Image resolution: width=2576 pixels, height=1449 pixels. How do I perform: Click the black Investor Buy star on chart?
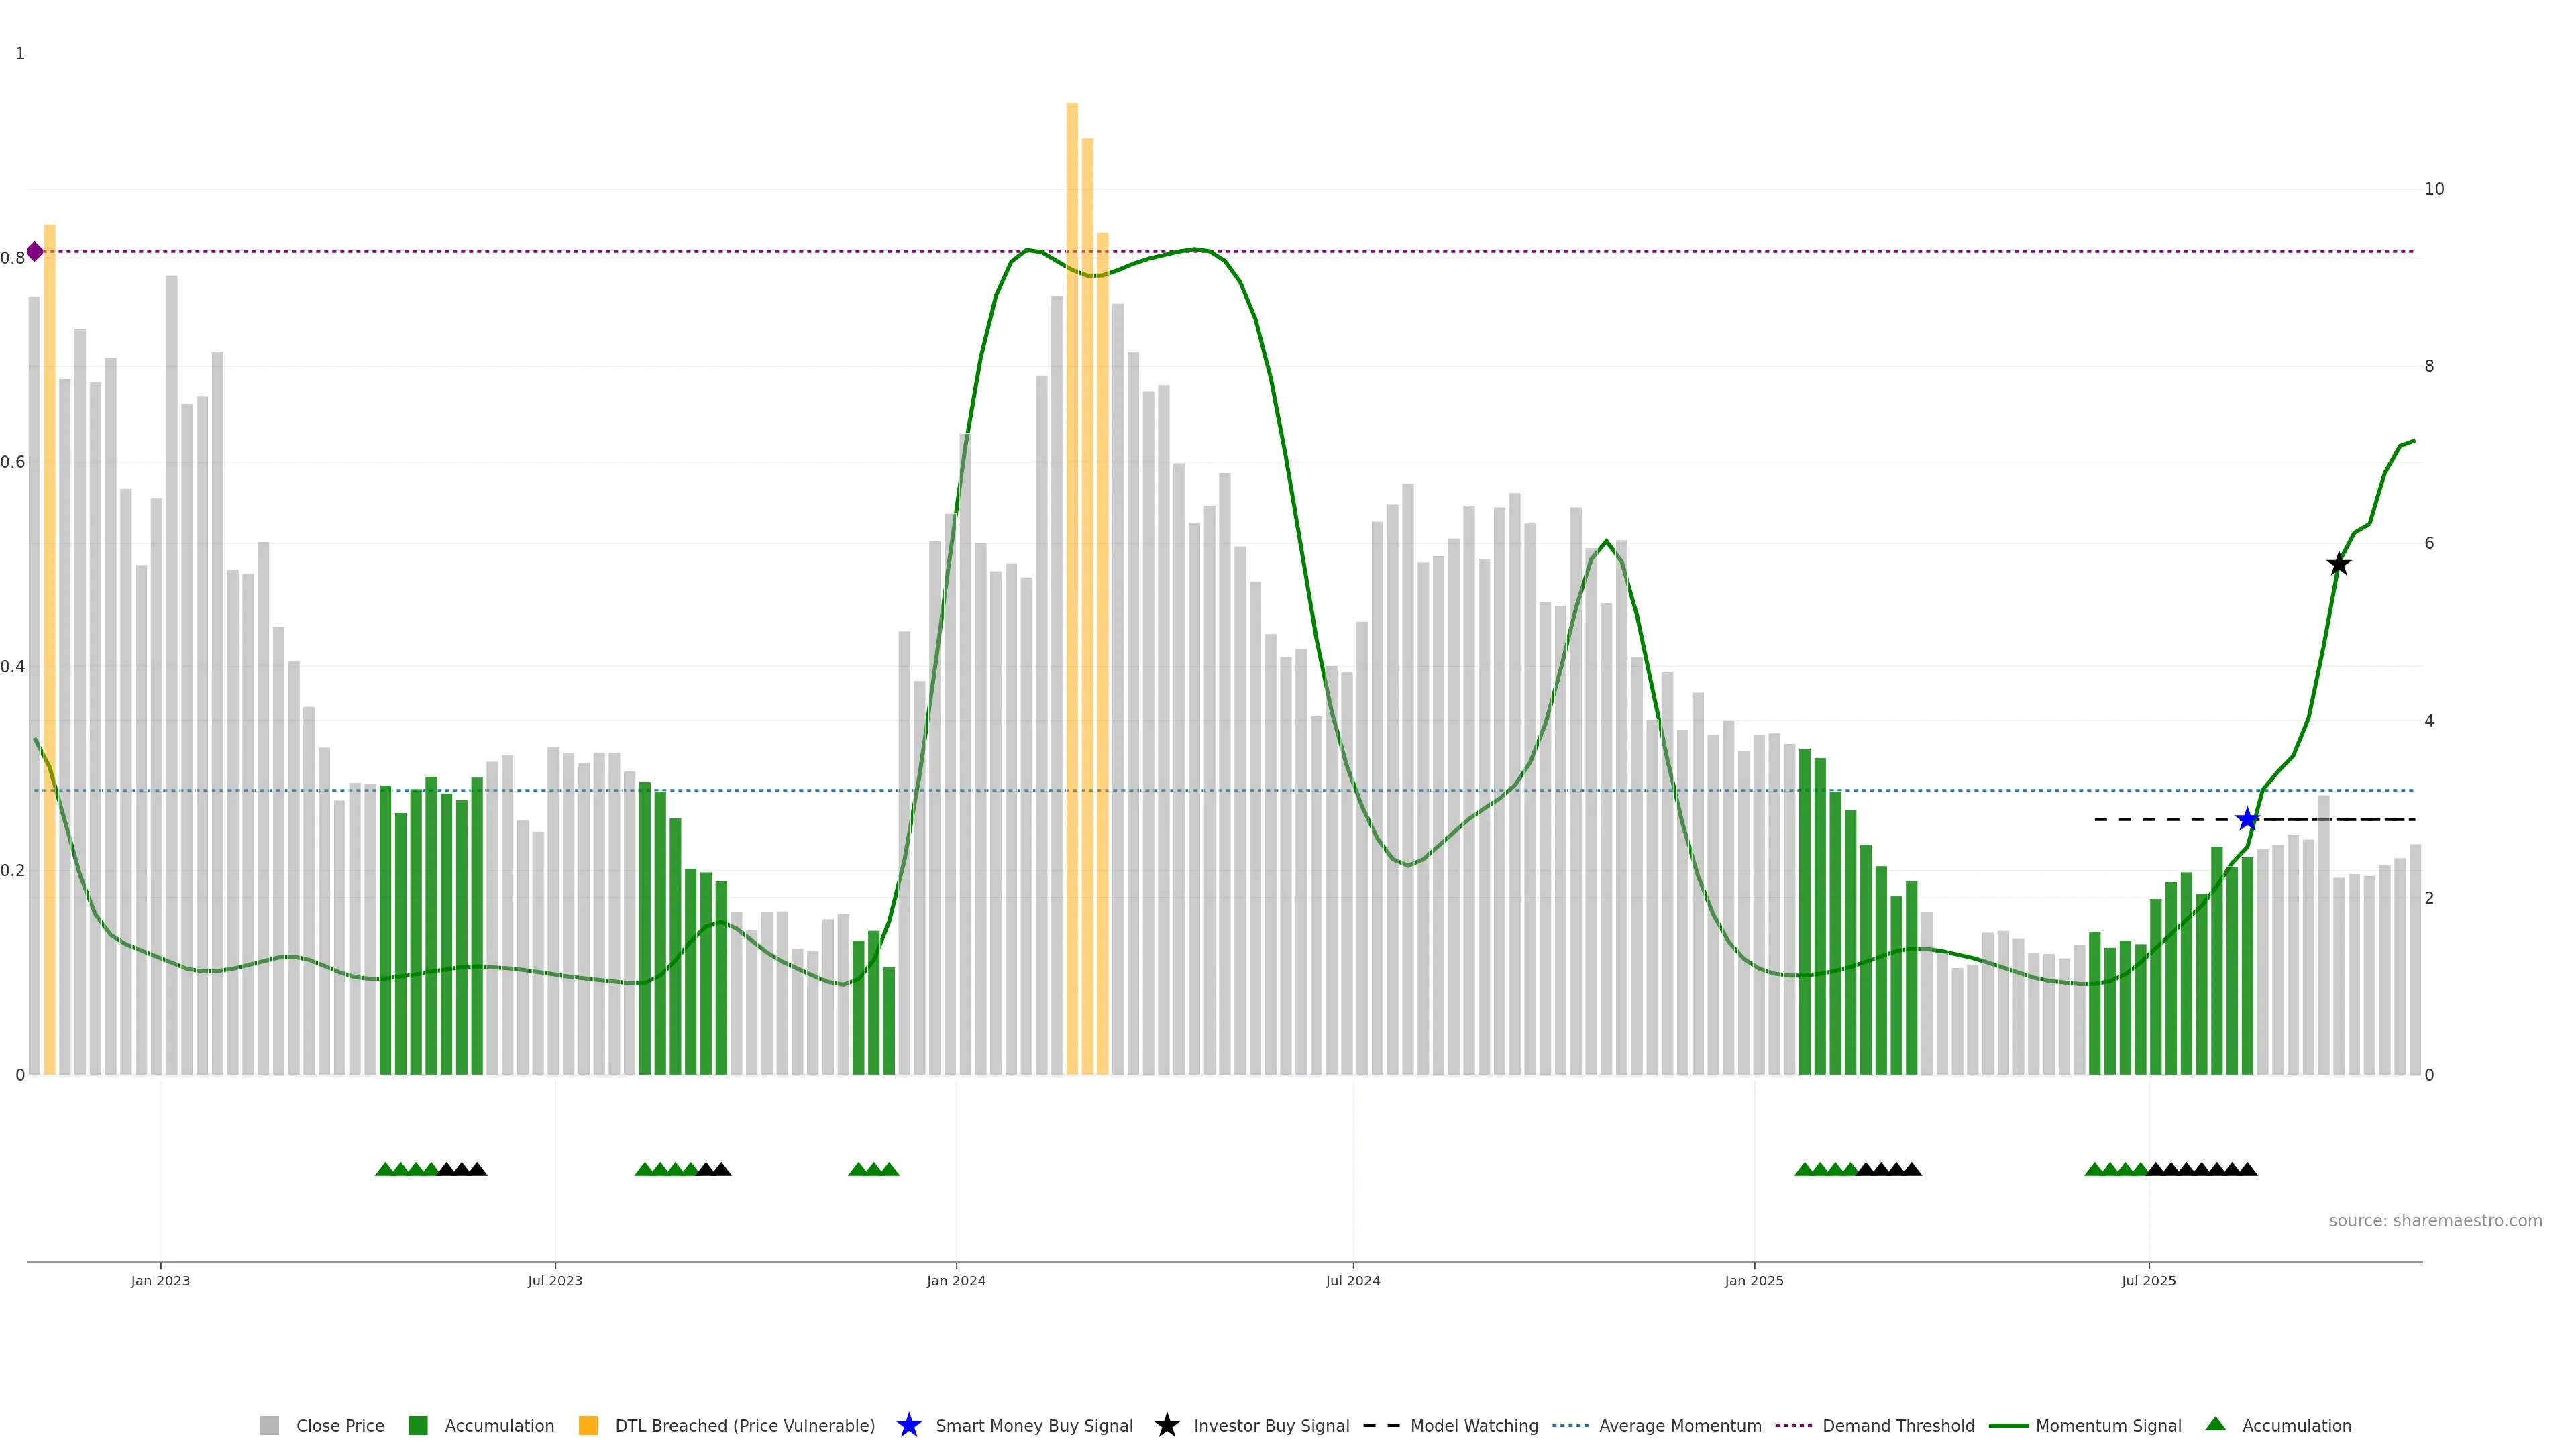(2338, 564)
